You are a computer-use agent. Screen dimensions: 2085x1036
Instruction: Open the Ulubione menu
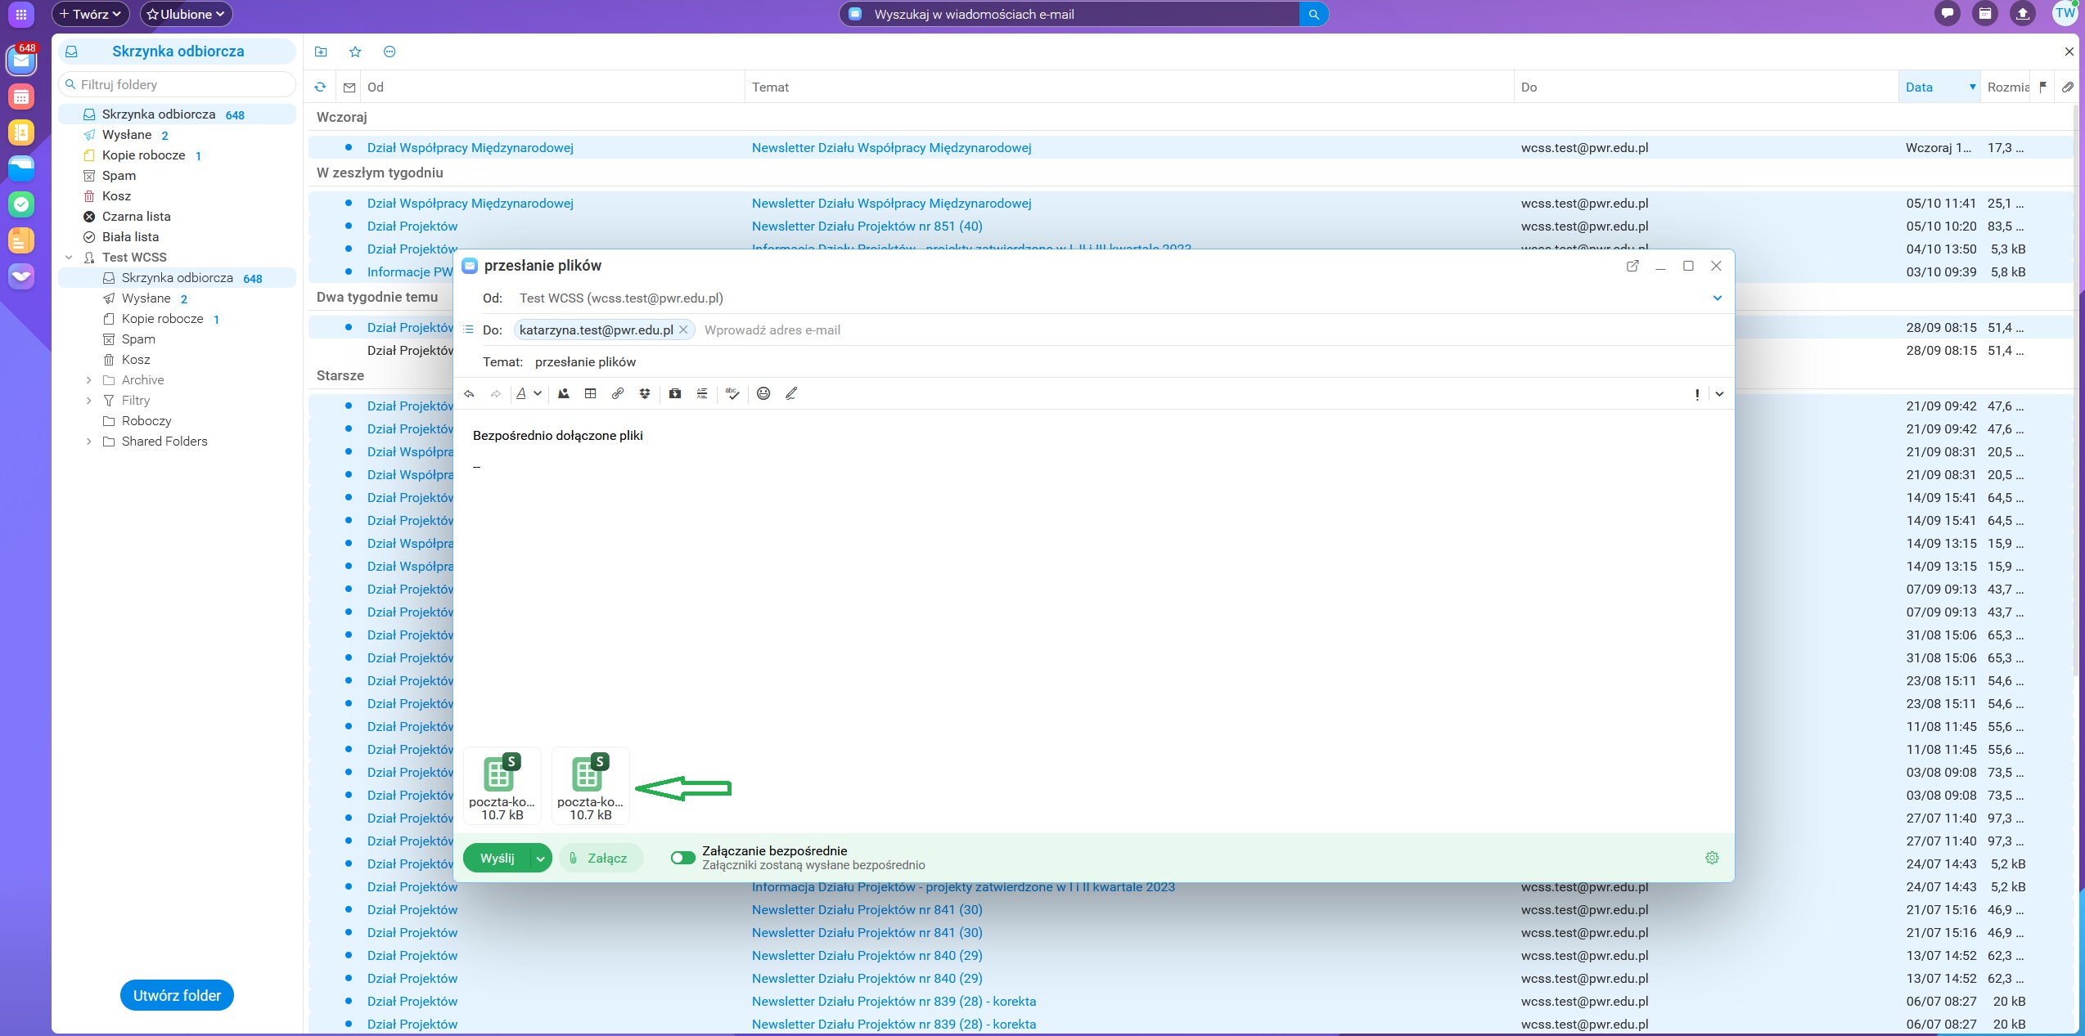(x=186, y=14)
